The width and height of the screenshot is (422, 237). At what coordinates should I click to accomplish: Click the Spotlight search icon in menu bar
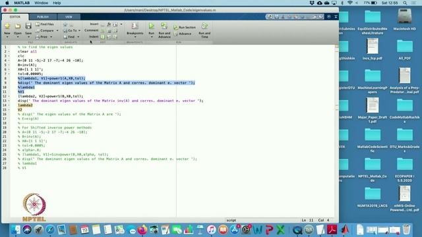tap(405, 3)
